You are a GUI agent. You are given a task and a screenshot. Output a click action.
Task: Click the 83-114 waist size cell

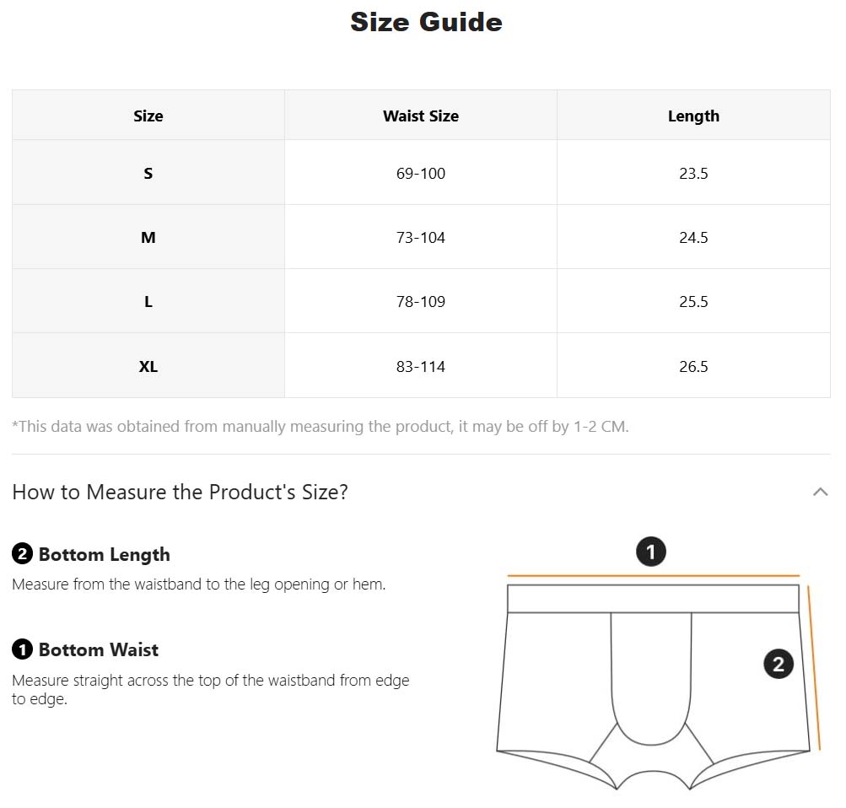[x=421, y=367]
